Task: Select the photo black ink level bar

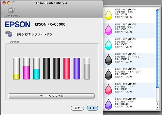Action: pos(57,69)
